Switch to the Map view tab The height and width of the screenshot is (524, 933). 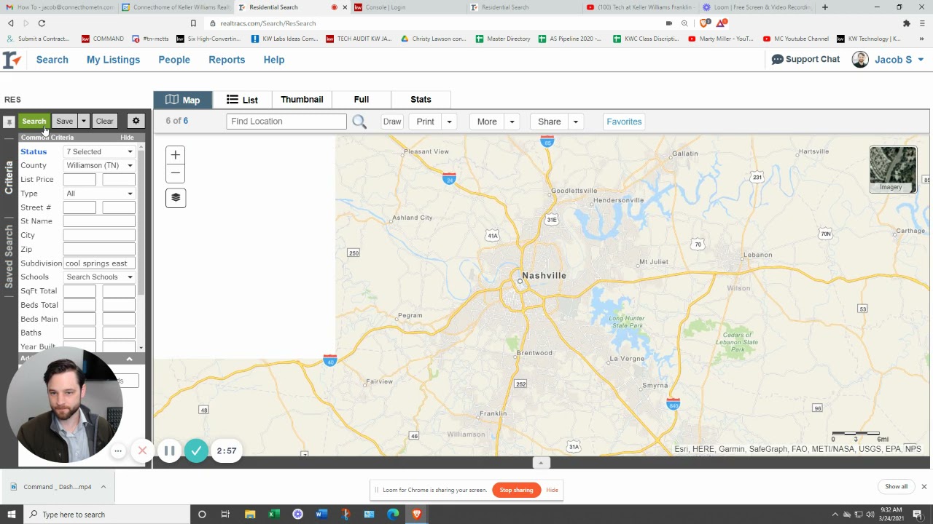coord(182,100)
